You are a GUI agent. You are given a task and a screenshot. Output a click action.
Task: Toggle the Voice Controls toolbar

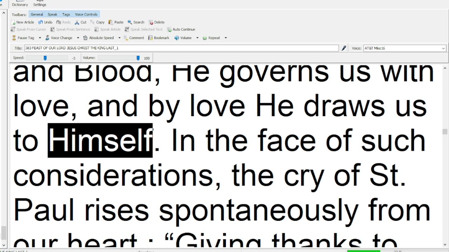(86, 14)
